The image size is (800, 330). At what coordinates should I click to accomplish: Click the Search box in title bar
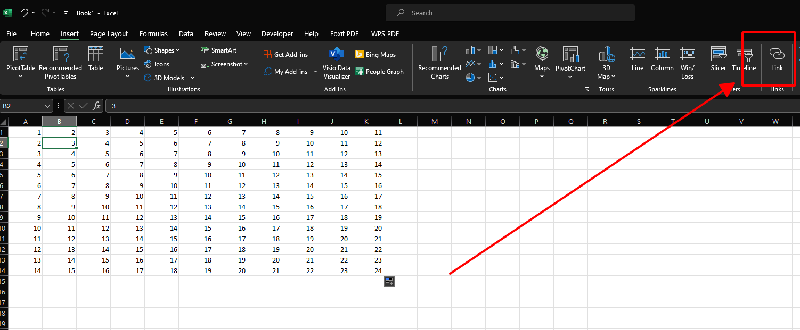click(x=510, y=13)
